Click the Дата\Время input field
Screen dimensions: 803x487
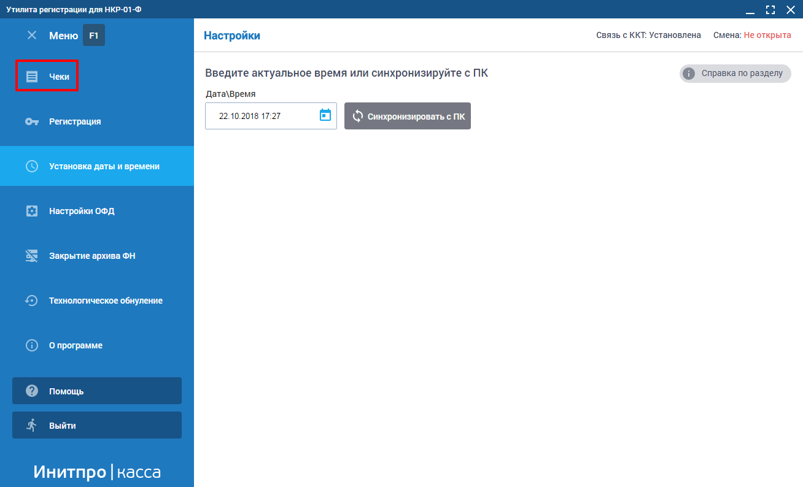271,116
